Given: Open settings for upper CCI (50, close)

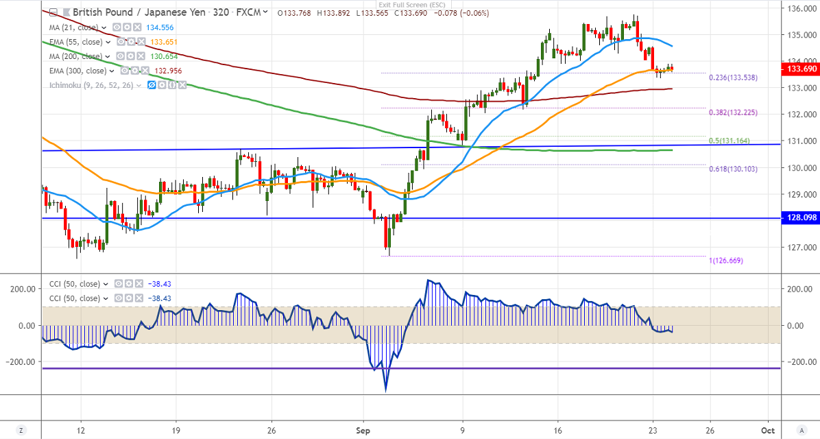Looking at the screenshot, I should coord(129,284).
